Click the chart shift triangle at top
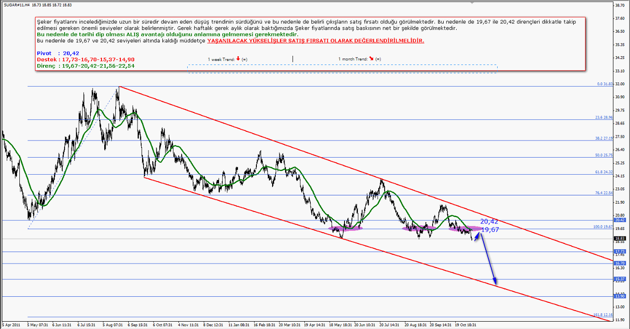Image resolution: width=630 pixels, height=329 pixels. [472, 3]
